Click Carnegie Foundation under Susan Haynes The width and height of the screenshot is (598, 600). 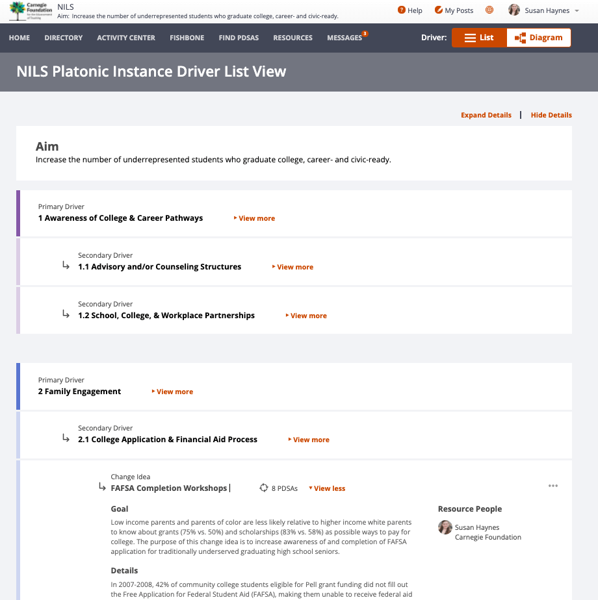(488, 537)
